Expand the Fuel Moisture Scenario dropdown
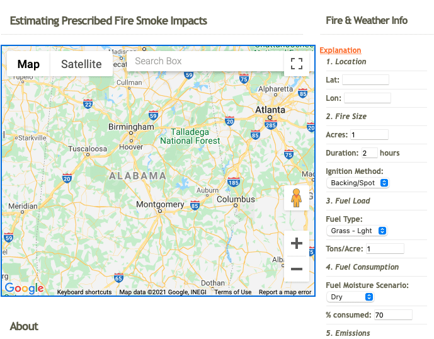The width and height of the screenshot is (434, 339). (350, 297)
